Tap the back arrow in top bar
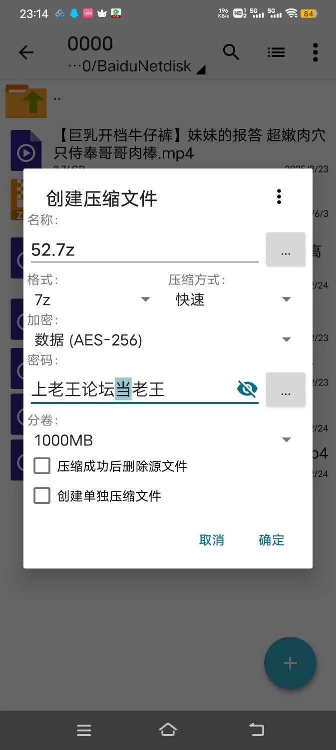This screenshot has width=336, height=750. coord(26,52)
